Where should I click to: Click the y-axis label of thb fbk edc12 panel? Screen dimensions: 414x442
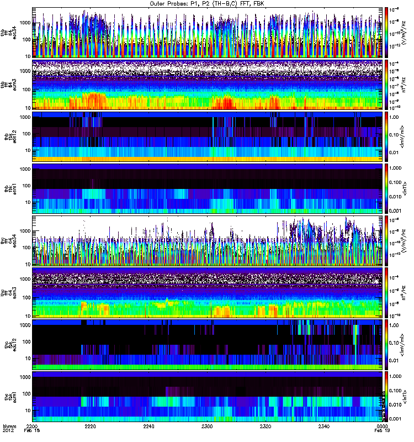coord(10,136)
